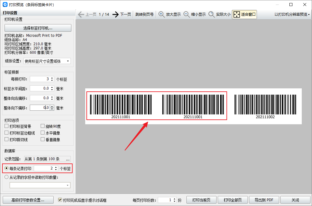312x206 pixels.
Task: Click the previous page arrow icon
Action: click(x=81, y=14)
